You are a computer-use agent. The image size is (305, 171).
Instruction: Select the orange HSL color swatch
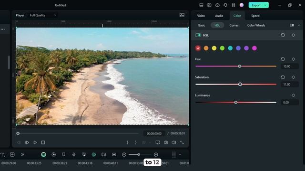tap(206, 48)
